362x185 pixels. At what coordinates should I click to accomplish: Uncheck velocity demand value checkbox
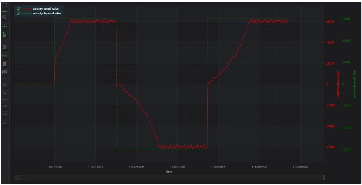(19, 13)
